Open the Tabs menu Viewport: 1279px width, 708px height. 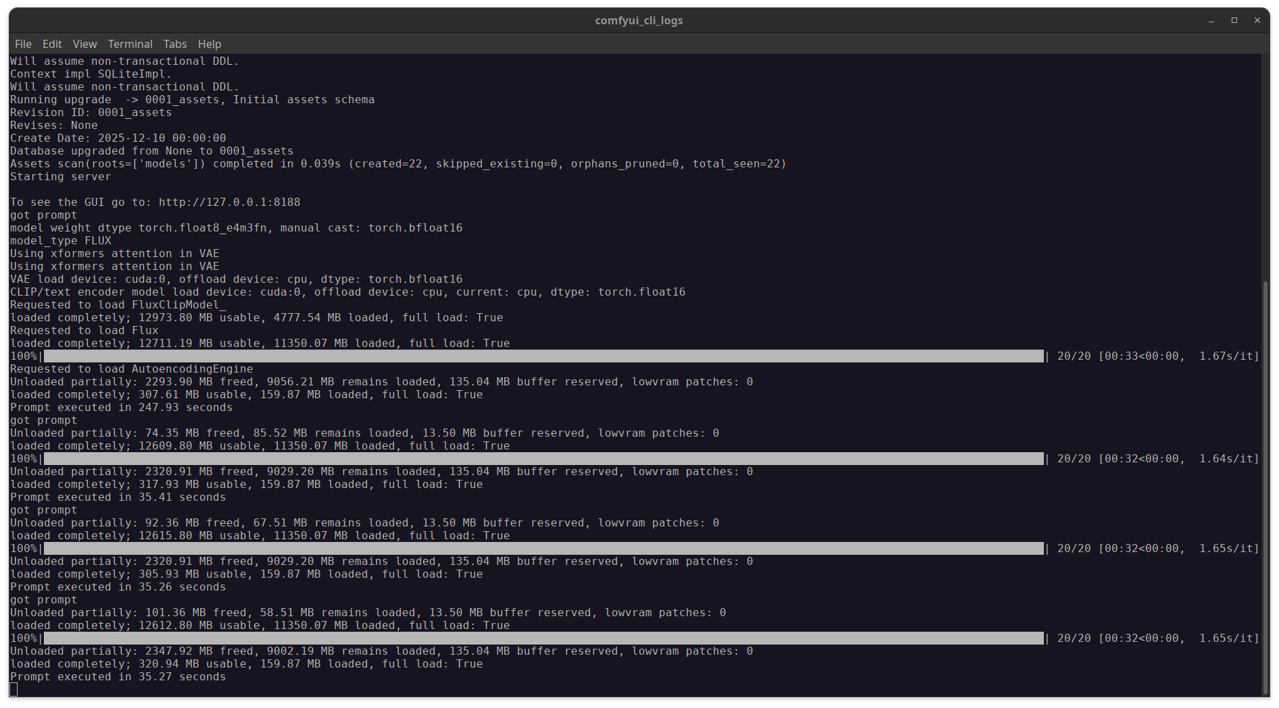click(x=175, y=44)
